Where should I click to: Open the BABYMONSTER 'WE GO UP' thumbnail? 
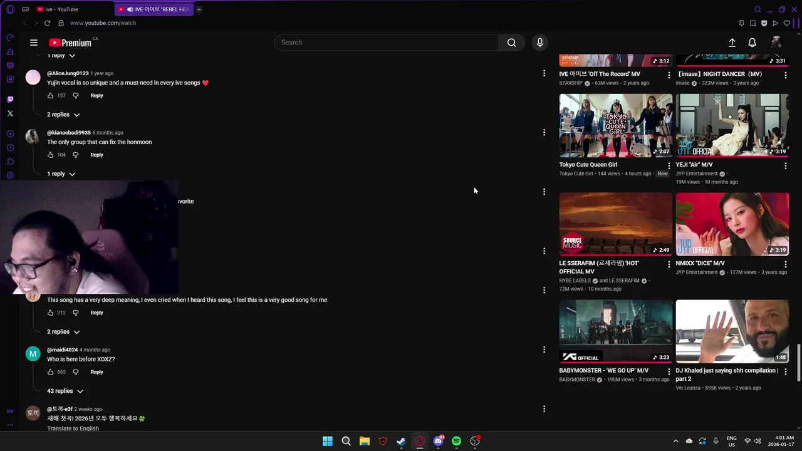pos(616,331)
